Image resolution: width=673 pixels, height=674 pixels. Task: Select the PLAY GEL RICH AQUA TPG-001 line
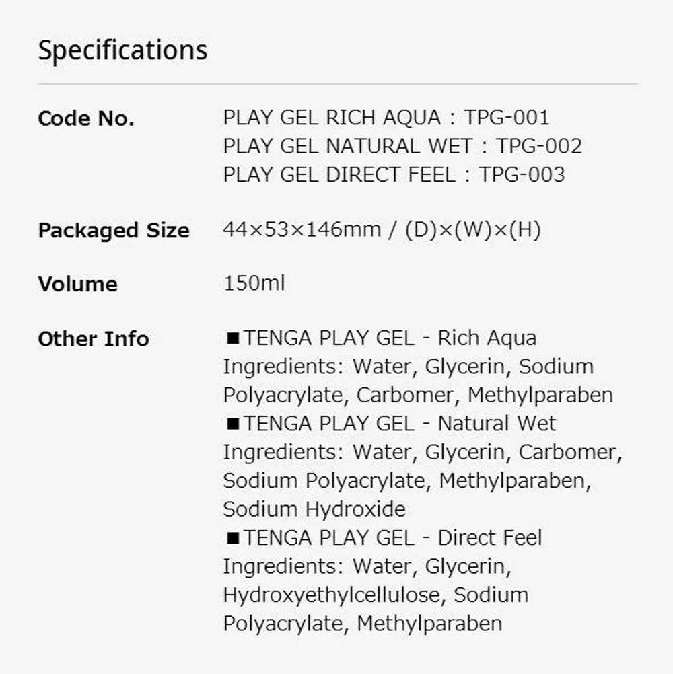coord(386,118)
